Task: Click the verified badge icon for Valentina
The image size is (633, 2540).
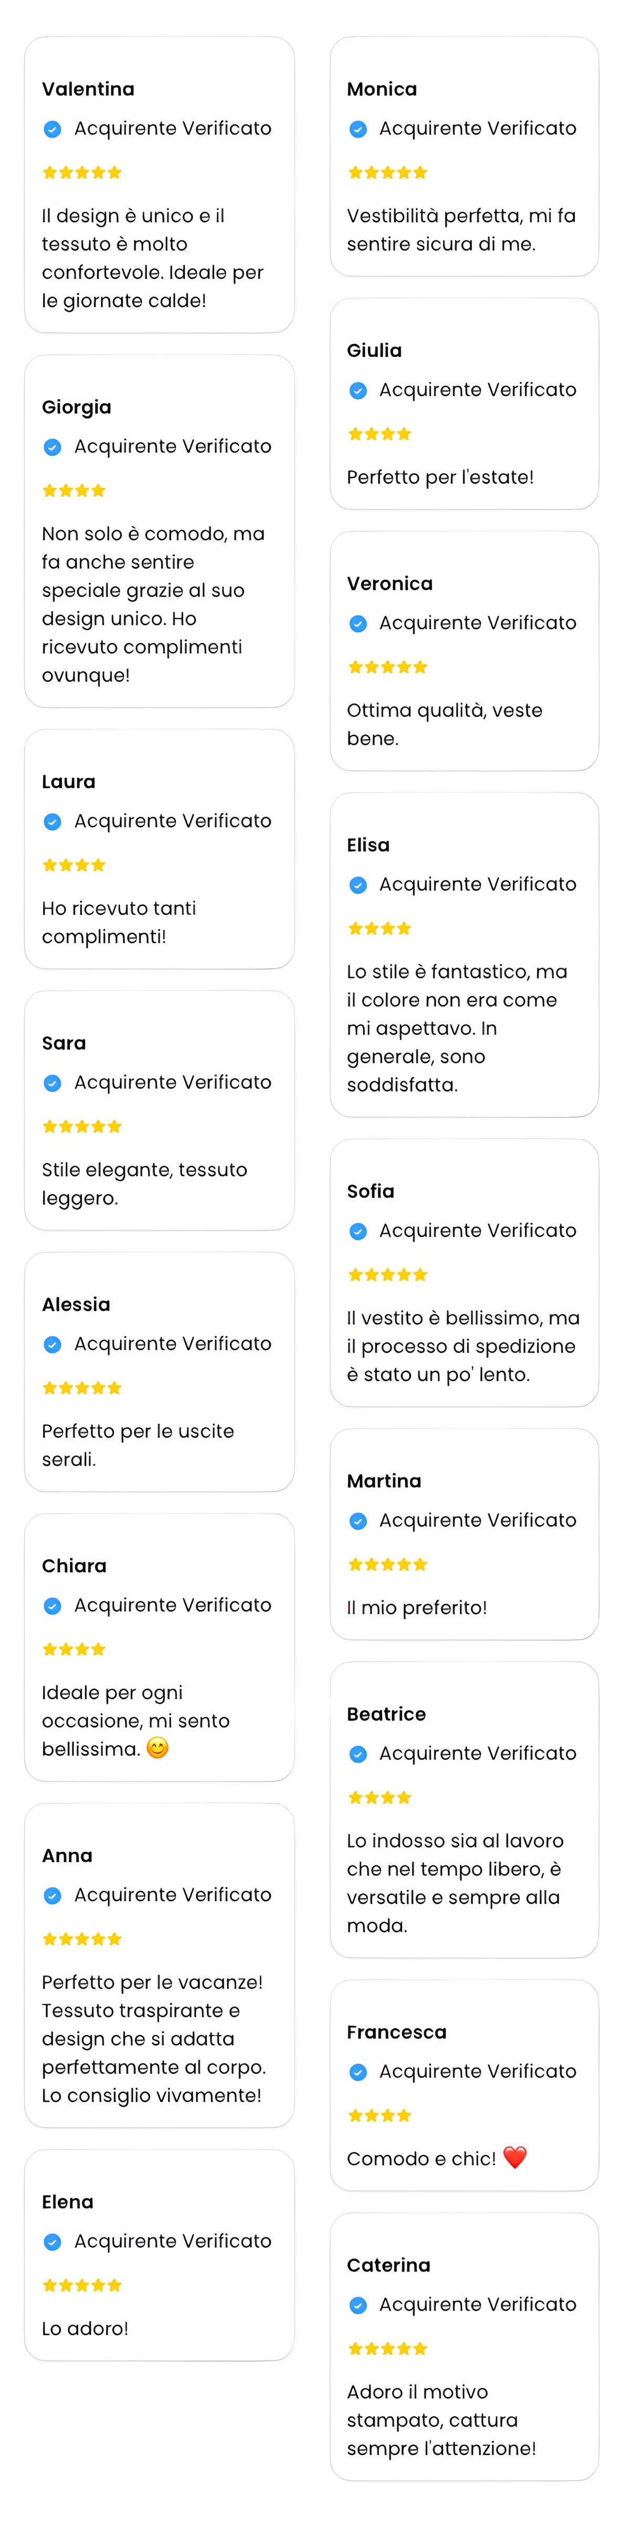Action: point(52,129)
